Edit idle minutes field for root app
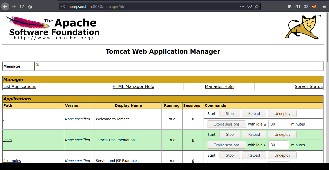Viewport: 329px width, 170px height. point(279,124)
